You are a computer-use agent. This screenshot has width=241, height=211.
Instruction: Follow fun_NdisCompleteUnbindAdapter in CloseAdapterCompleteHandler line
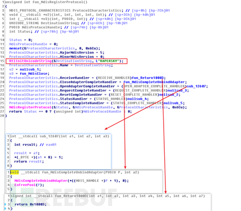pyautogui.click(x=154, y=82)
